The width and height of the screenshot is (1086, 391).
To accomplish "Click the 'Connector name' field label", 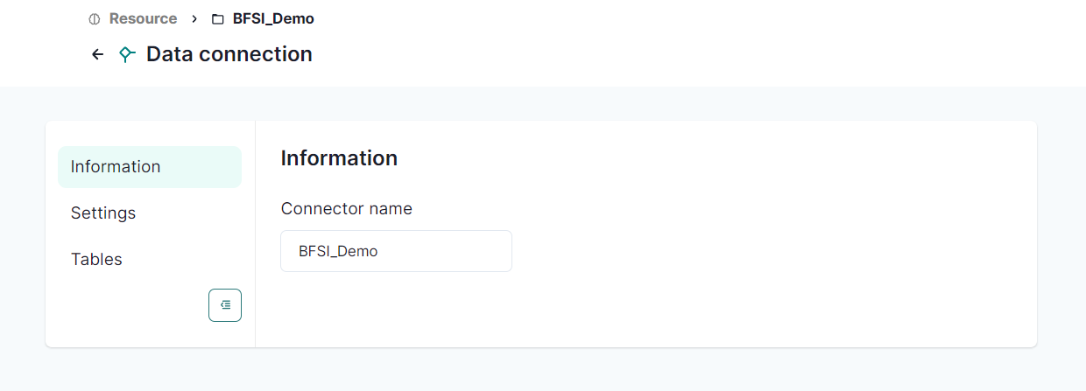I will (x=346, y=209).
